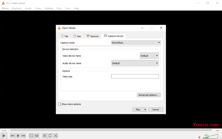The width and height of the screenshot is (222, 139).
Task: Skip to previous media track
Action: [x=12, y=136]
